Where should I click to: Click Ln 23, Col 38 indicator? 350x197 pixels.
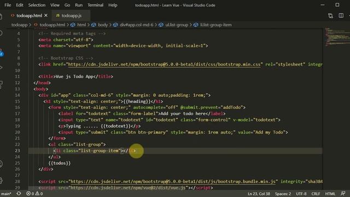(x=259, y=194)
